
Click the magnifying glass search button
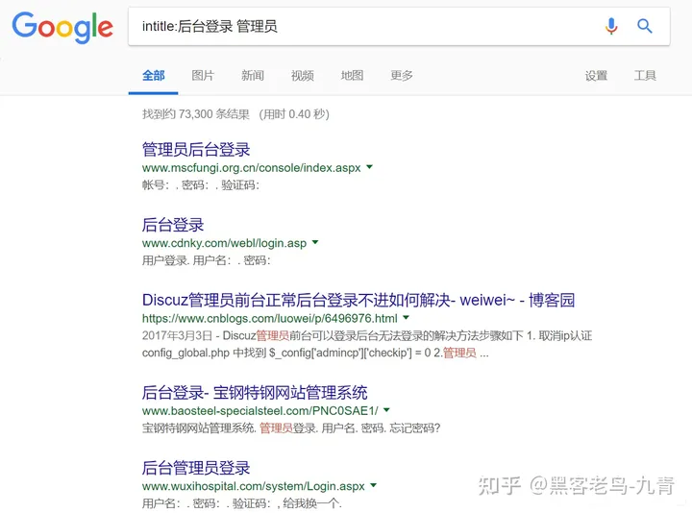644,26
